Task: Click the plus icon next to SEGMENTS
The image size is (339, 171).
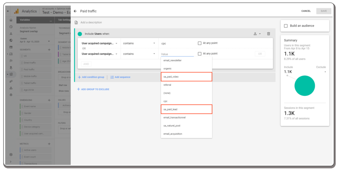Action: tap(49, 50)
